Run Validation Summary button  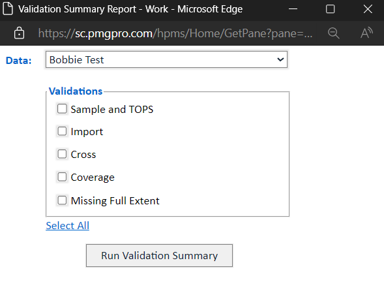tap(159, 256)
